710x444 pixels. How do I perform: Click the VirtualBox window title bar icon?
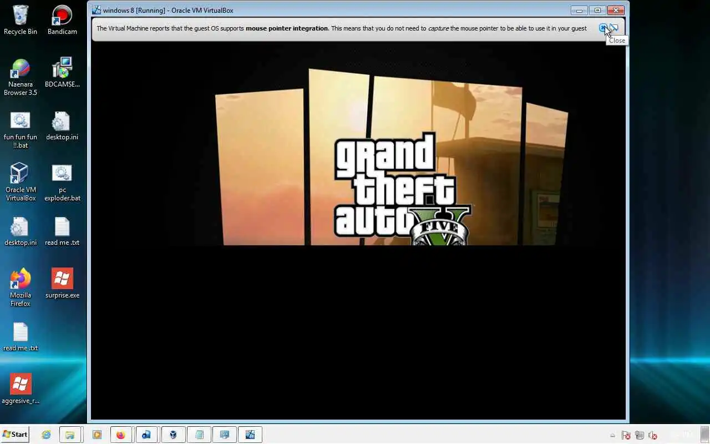click(x=96, y=10)
